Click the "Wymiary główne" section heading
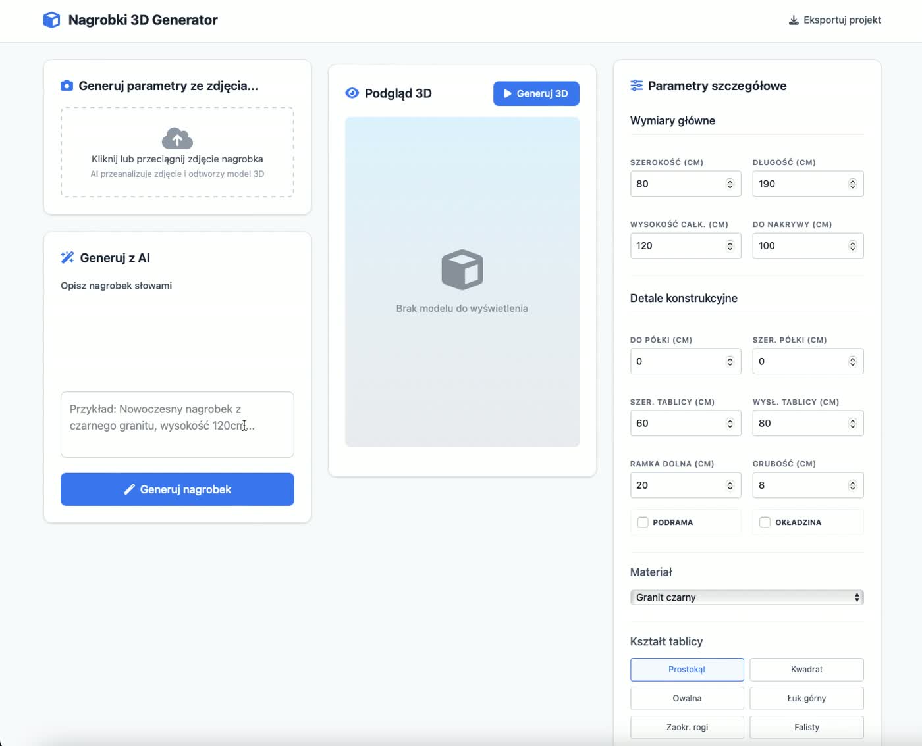 (672, 120)
